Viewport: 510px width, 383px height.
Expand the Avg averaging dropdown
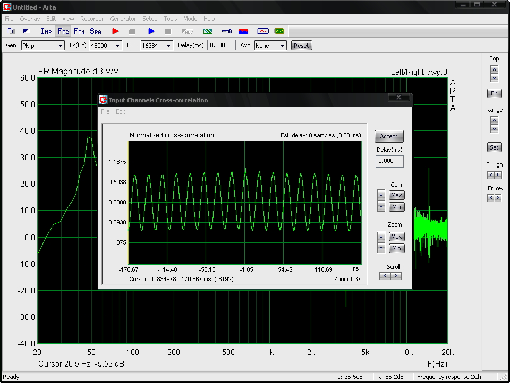pyautogui.click(x=270, y=46)
